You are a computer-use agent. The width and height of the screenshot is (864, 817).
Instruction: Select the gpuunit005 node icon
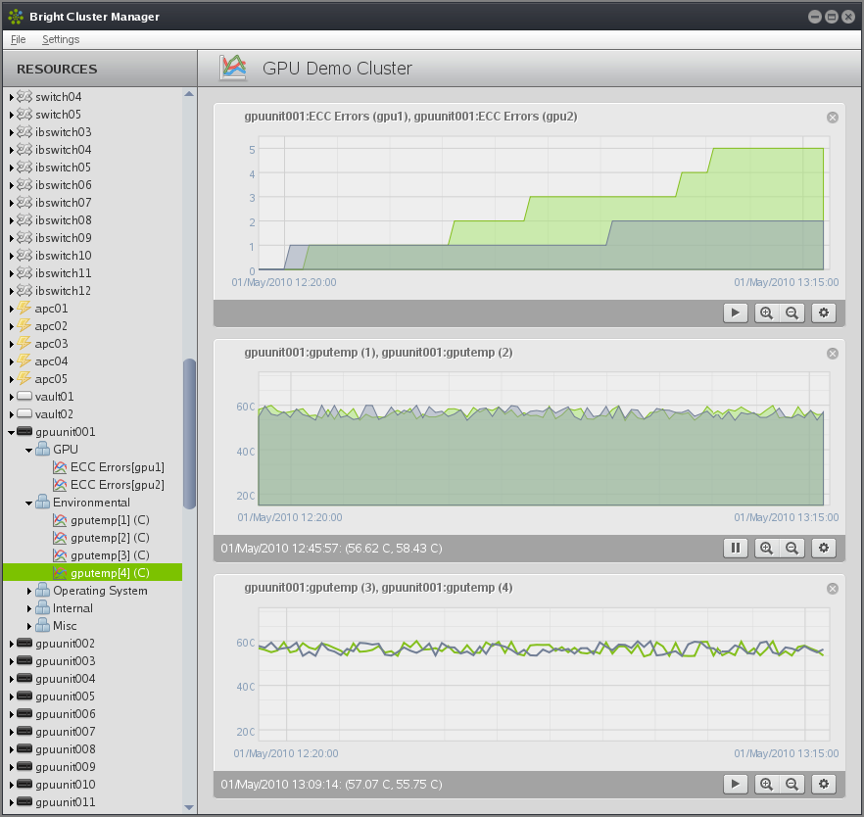pos(24,696)
